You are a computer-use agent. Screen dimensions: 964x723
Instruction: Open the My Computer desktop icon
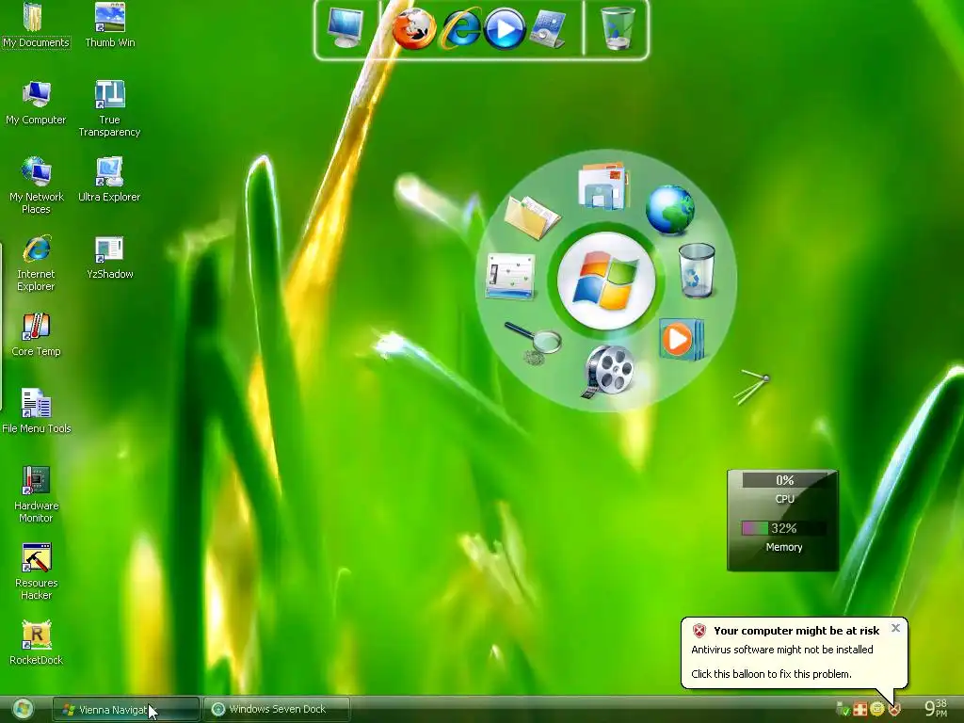(36, 103)
